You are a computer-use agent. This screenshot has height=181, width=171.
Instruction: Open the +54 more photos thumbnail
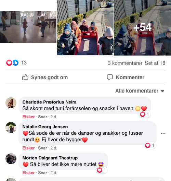pyautogui.click(x=143, y=27)
